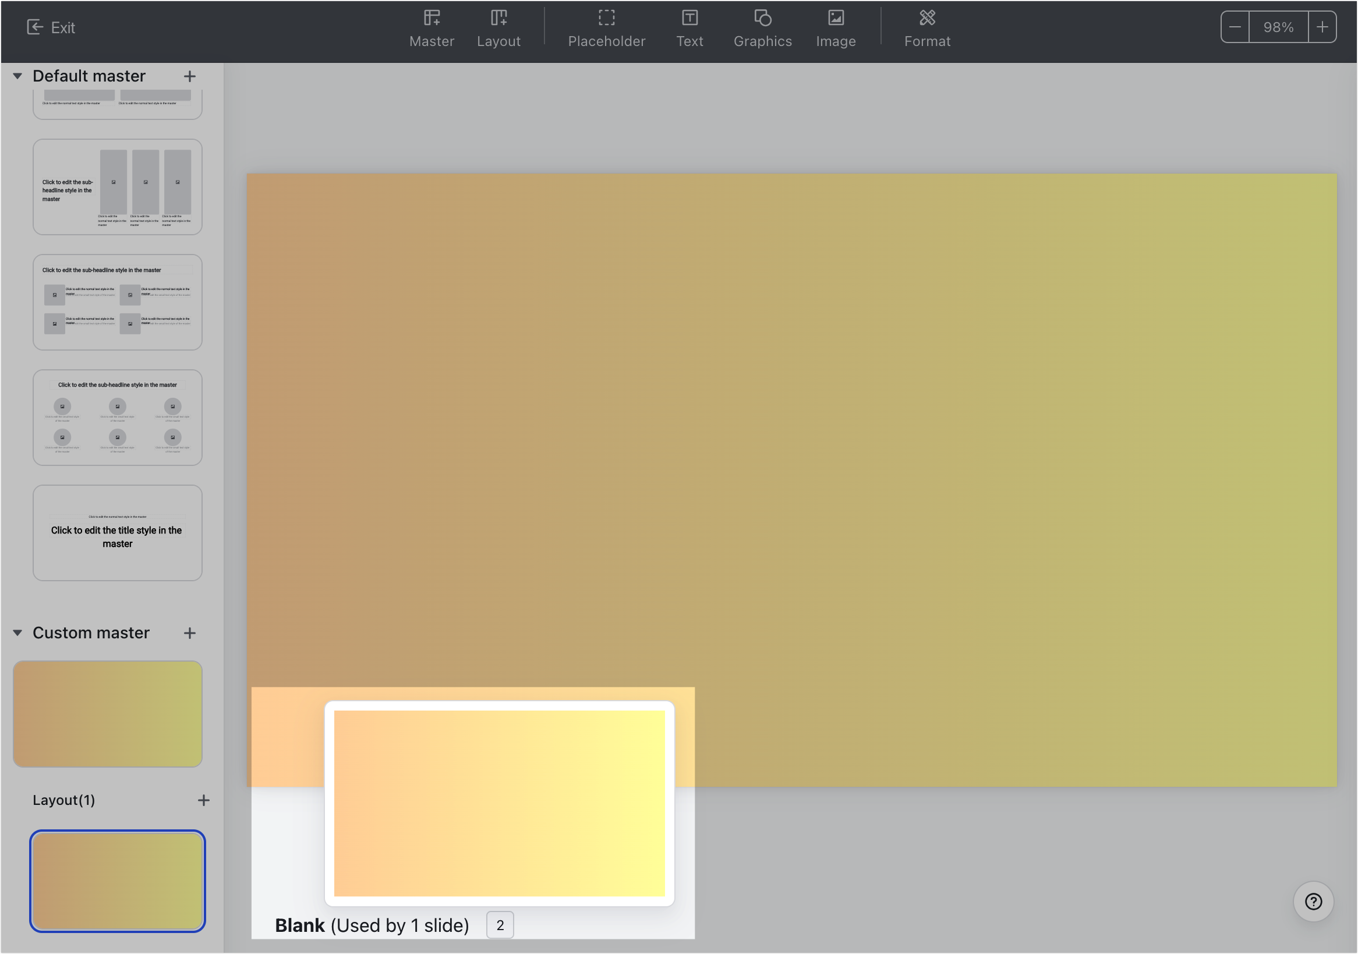Zoom in with the plus button

click(x=1322, y=27)
